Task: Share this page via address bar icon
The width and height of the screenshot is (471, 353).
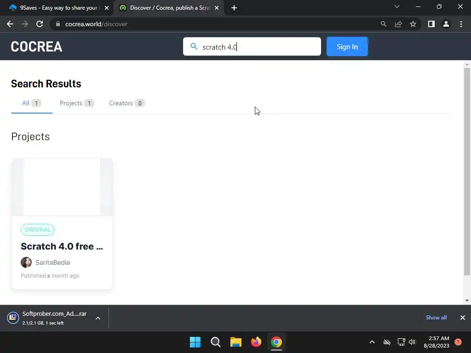Action: coord(398,24)
